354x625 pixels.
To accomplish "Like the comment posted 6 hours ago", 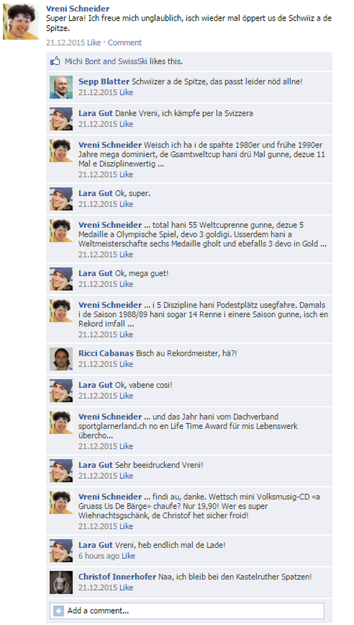I will click(128, 556).
